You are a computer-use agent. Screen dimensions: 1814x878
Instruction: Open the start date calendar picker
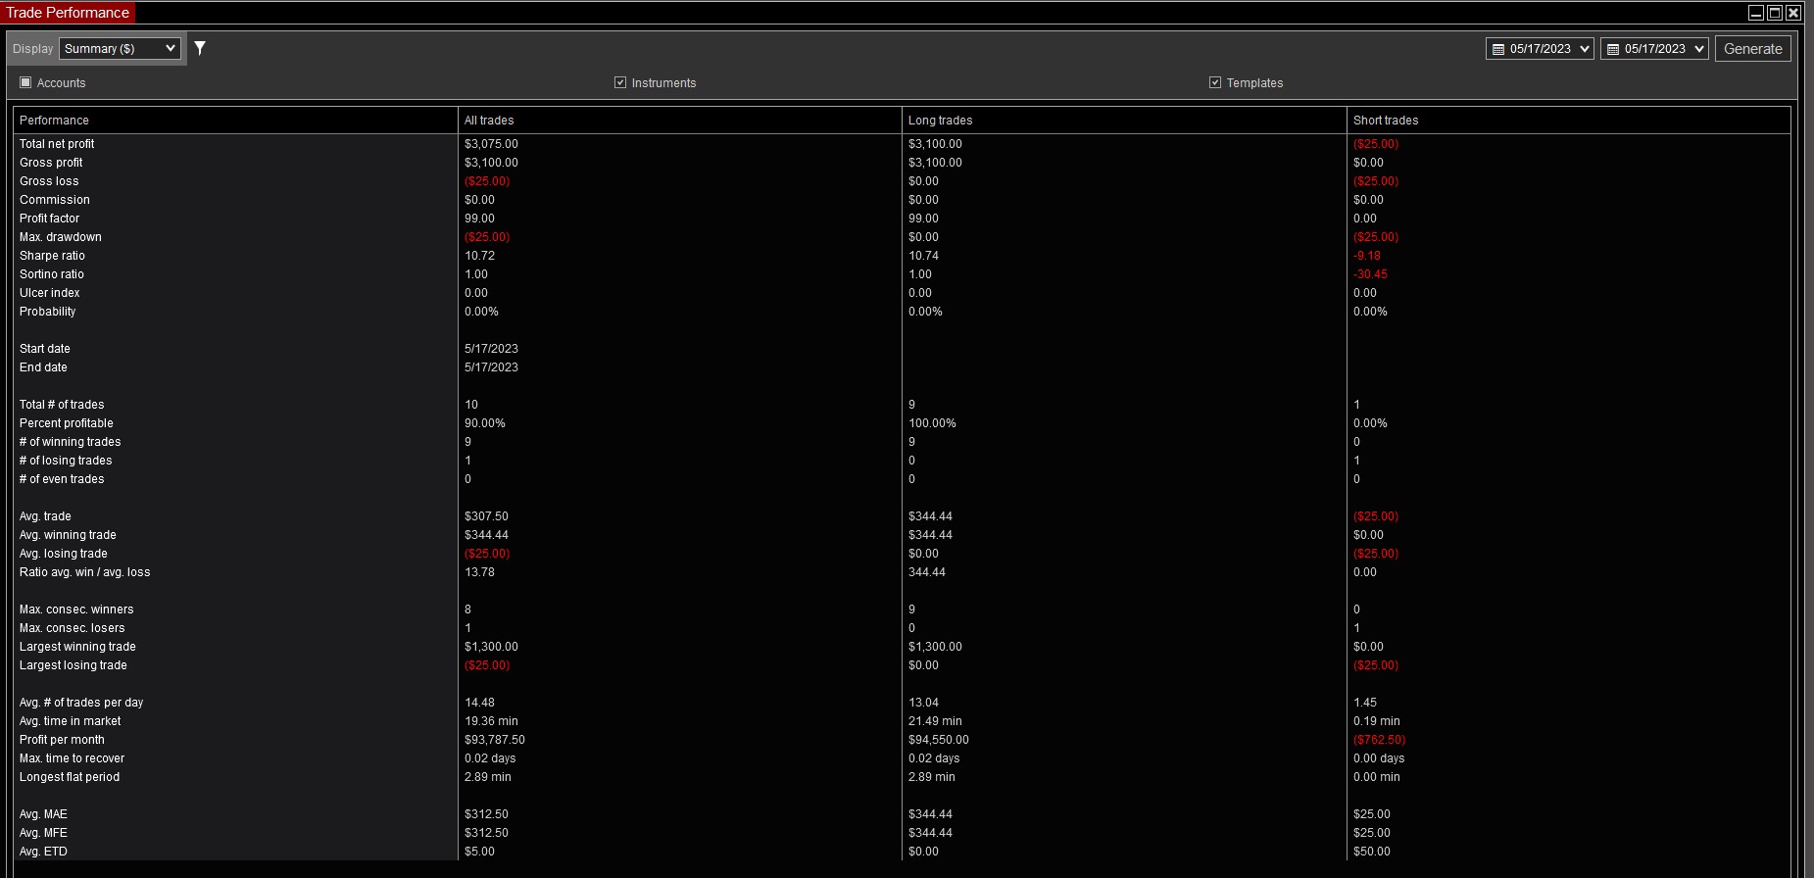point(1498,49)
